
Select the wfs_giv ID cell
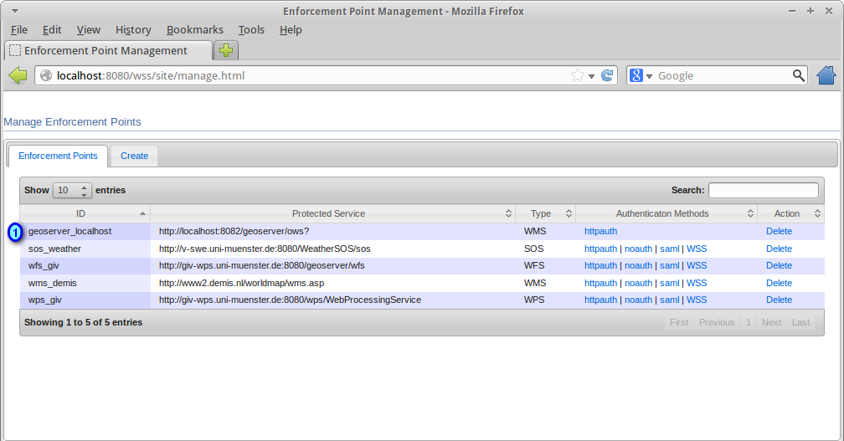pyautogui.click(x=85, y=265)
